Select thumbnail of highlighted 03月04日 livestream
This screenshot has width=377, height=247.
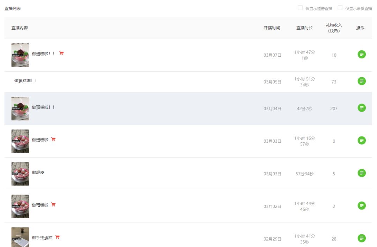pyautogui.click(x=20, y=108)
